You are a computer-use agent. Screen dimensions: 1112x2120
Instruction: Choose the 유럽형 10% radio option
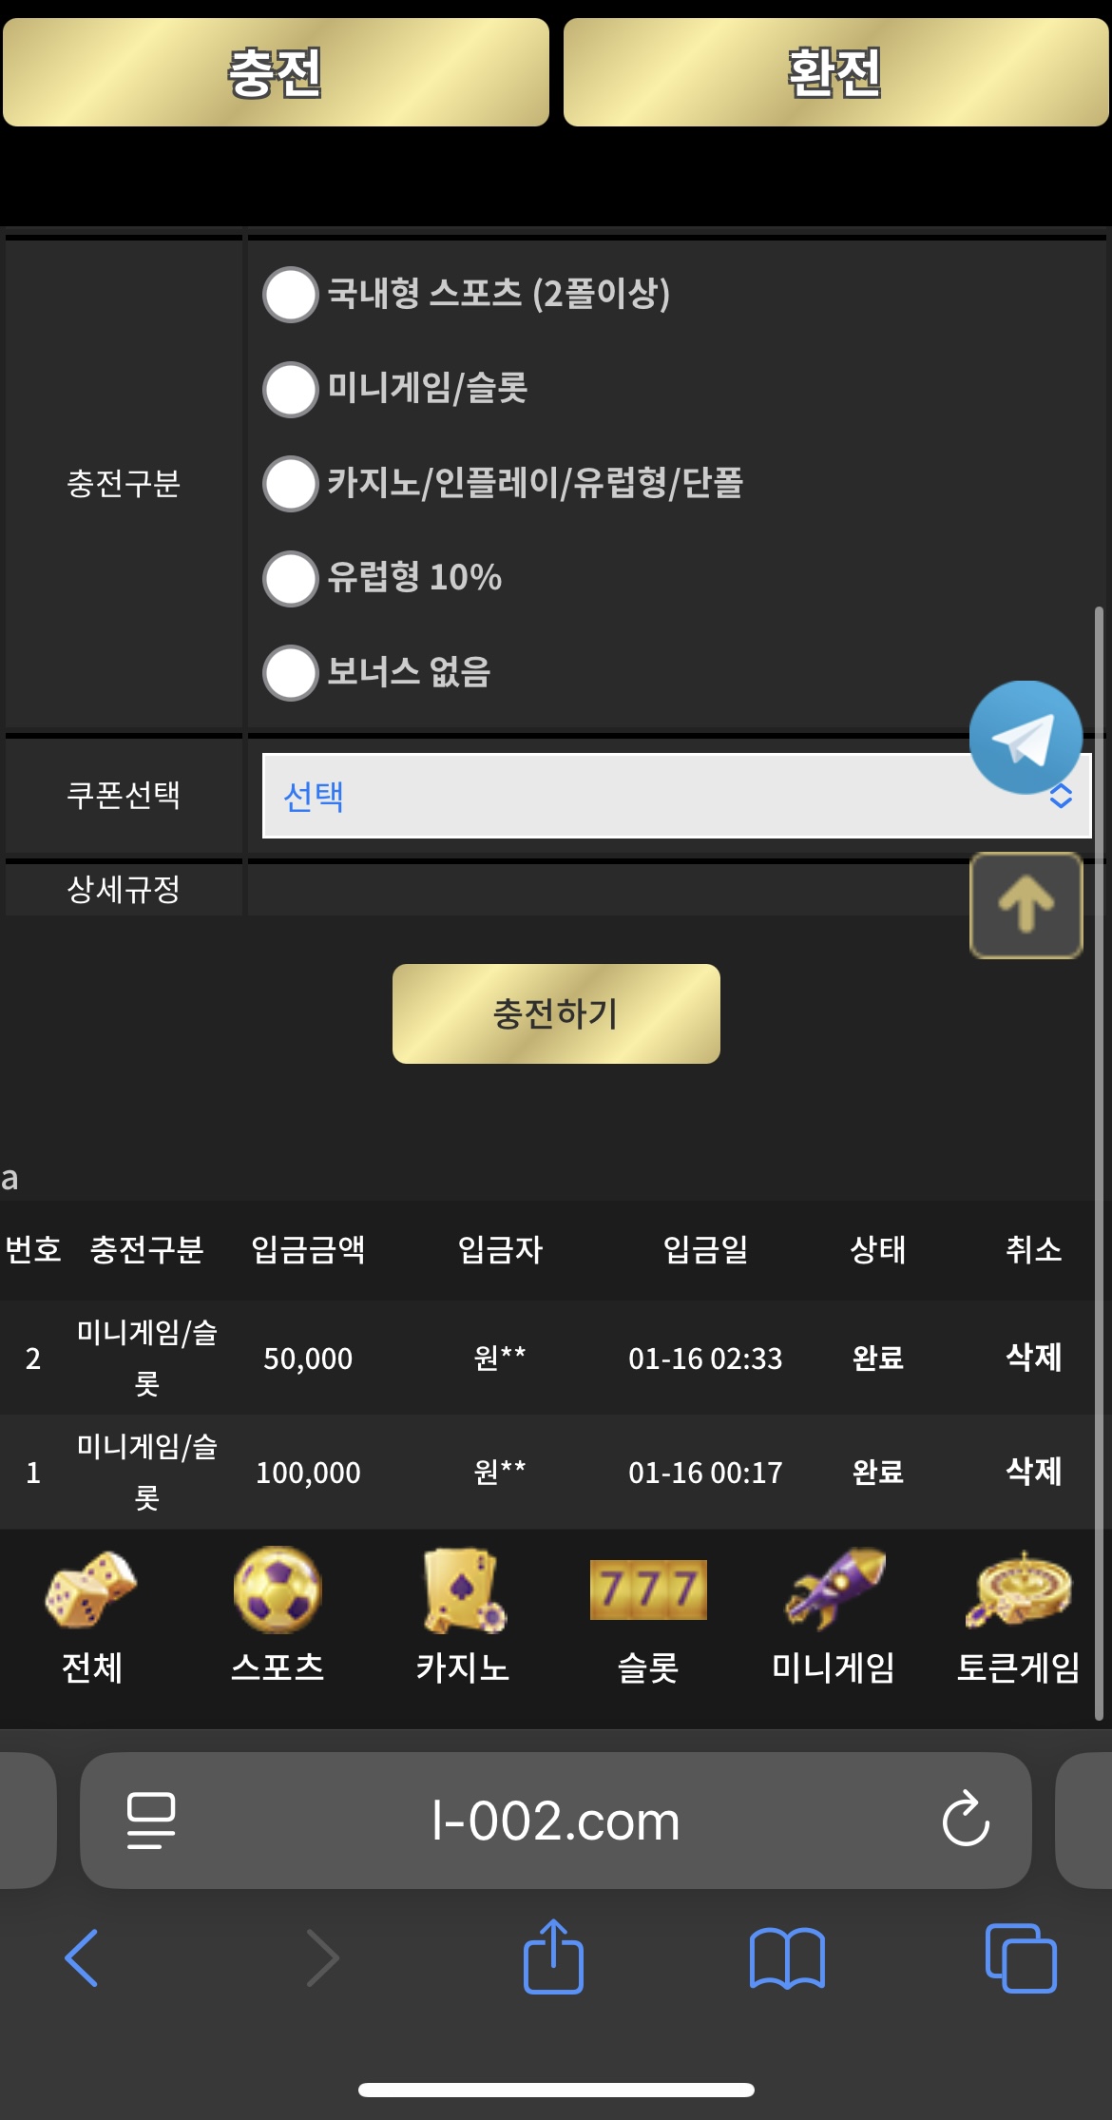pyautogui.click(x=290, y=578)
